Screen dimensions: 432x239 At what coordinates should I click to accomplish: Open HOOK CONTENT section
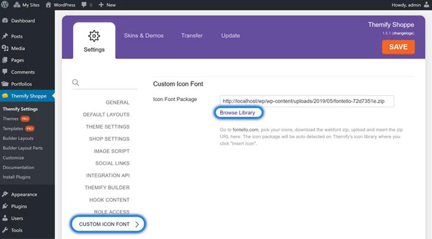(109, 199)
